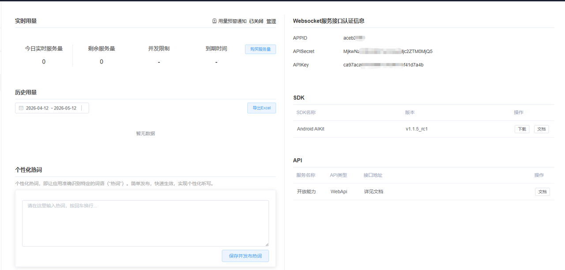Click the 个性化热词 section heading
Image resolution: width=565 pixels, height=270 pixels.
[28, 170]
